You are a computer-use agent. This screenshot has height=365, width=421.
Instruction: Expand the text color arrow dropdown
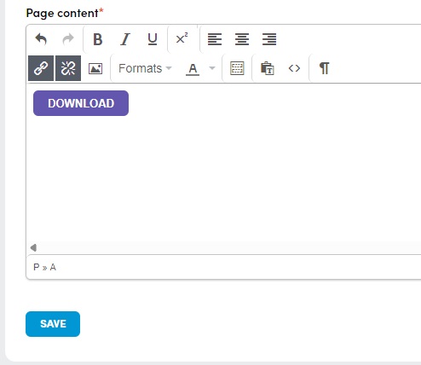click(212, 68)
